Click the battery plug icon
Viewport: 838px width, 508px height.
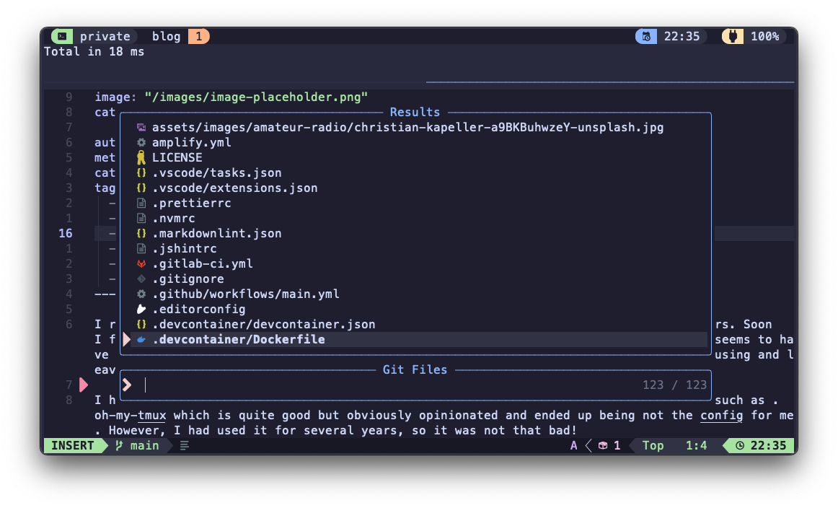pyautogui.click(x=733, y=36)
